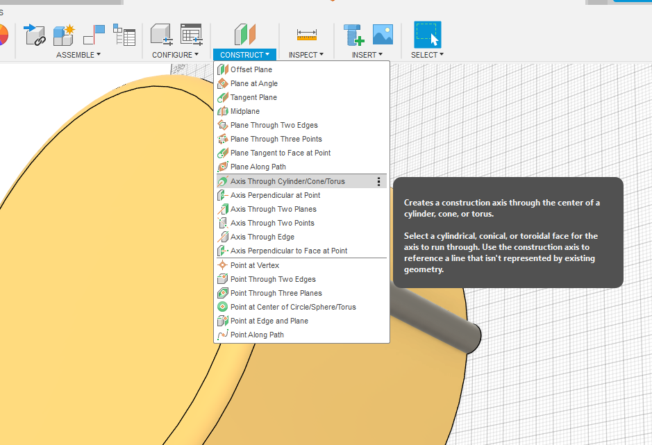
Task: Click the three-dot options on highlighted menu item
Action: pyautogui.click(x=378, y=181)
